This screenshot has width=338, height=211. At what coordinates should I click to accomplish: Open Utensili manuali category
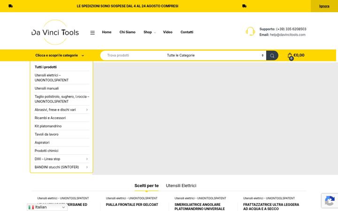47,88
